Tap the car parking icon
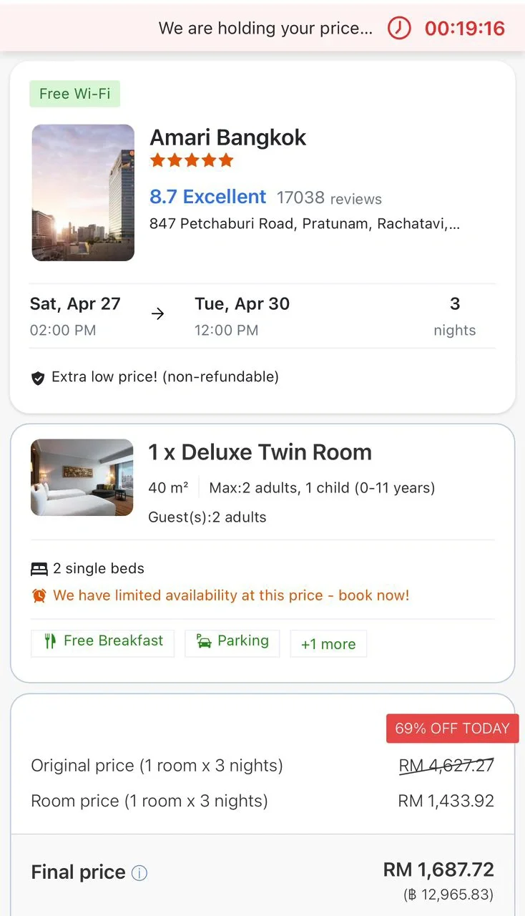 204,641
